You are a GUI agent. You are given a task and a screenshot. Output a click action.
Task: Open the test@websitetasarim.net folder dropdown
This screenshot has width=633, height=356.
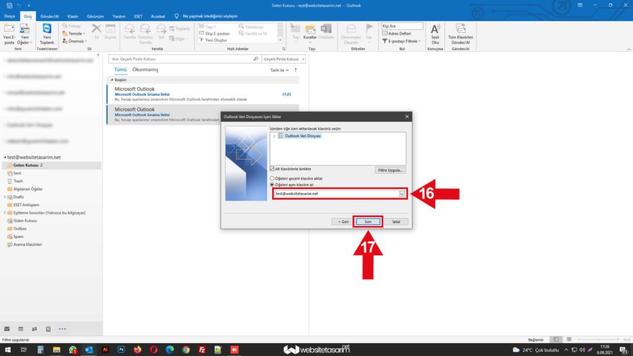(402, 194)
